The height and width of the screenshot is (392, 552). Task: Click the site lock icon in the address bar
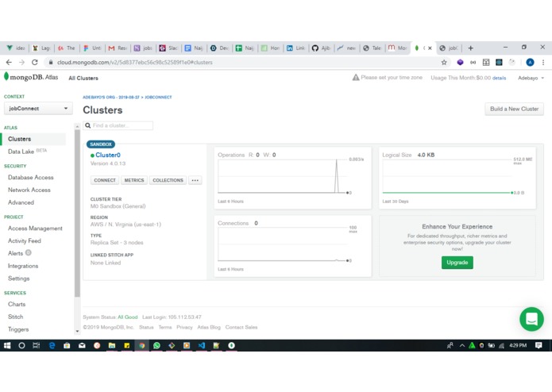click(51, 62)
